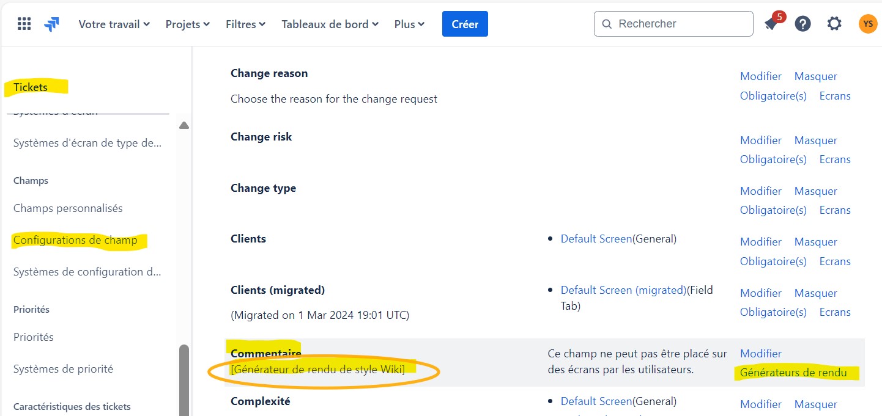882x416 pixels.
Task: Expand the Plus menu
Action: (409, 24)
